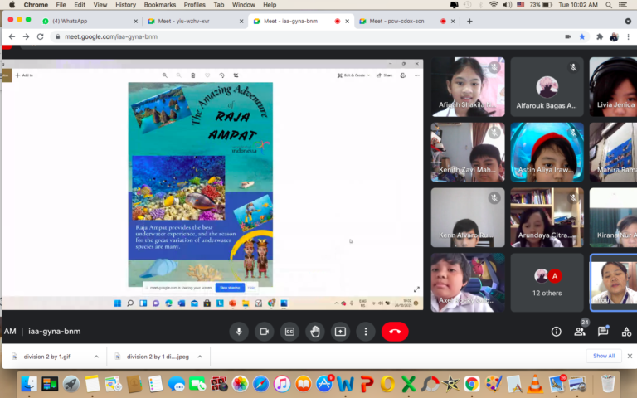The height and width of the screenshot is (398, 637).
Task: Click the raise hand icon
Action: [x=315, y=331]
